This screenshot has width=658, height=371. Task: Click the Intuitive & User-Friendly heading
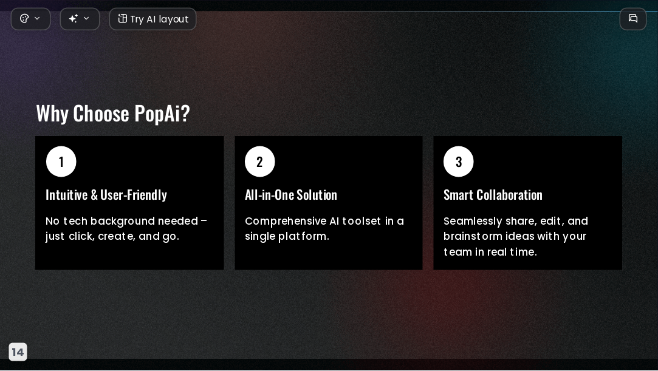tap(106, 195)
